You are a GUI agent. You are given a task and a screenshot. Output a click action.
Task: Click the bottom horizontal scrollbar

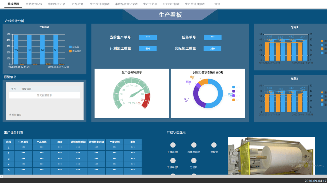(x=163, y=176)
